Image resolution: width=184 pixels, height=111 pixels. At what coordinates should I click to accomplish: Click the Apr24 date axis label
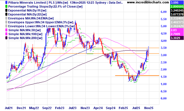(x=98, y=108)
